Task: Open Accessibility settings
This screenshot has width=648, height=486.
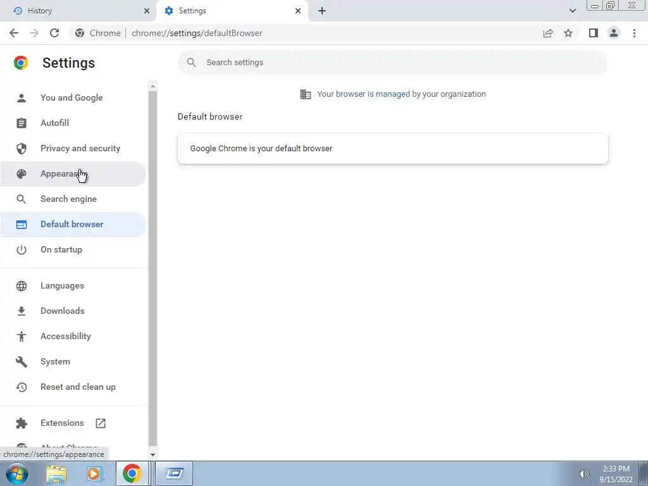Action: (73, 337)
